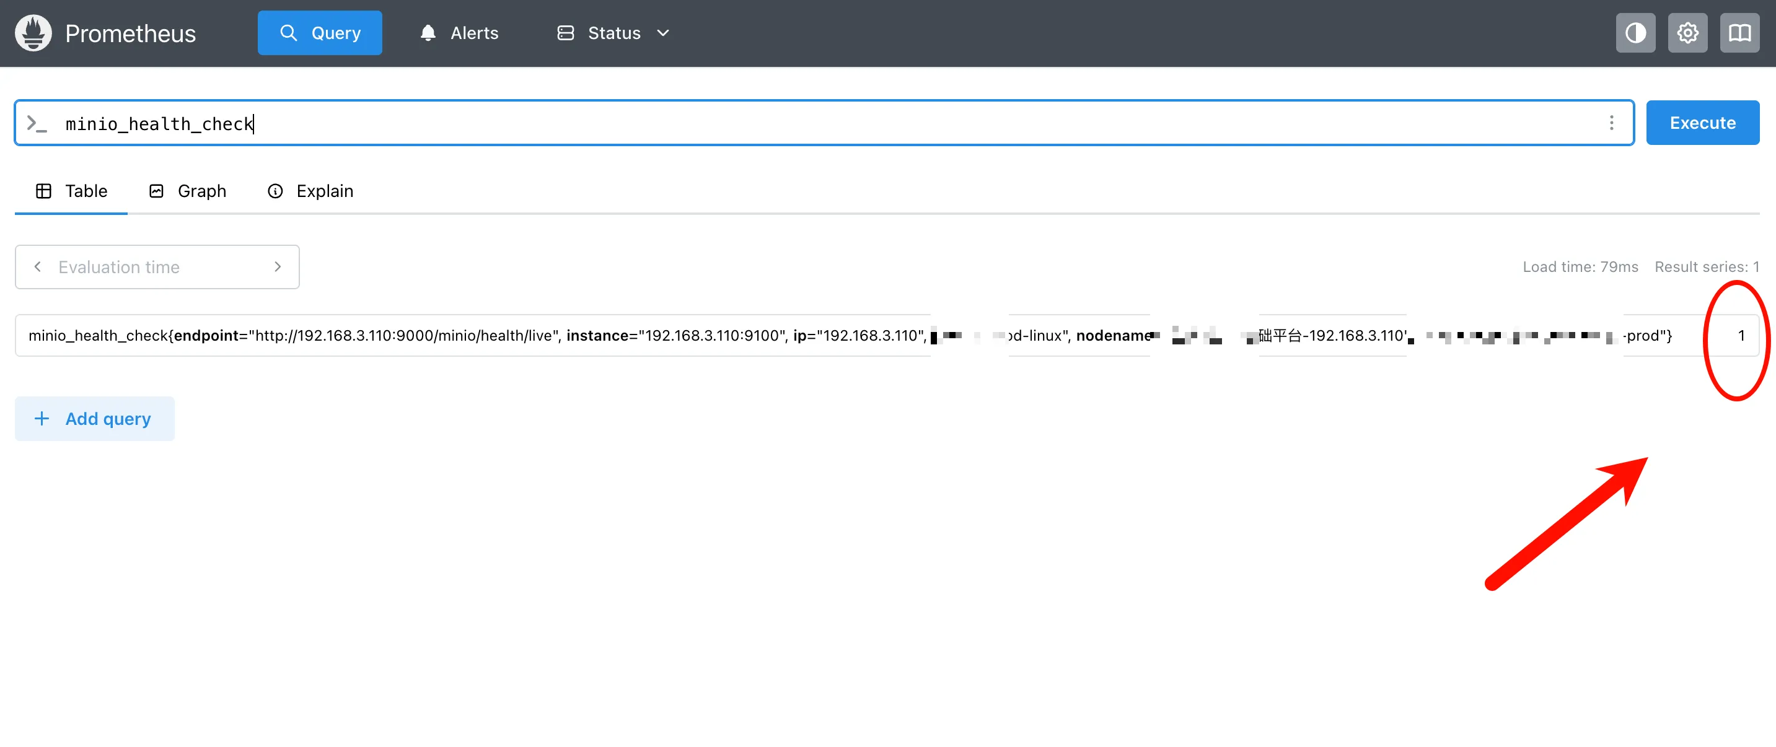Click the Evaluation time input field

pyautogui.click(x=157, y=267)
